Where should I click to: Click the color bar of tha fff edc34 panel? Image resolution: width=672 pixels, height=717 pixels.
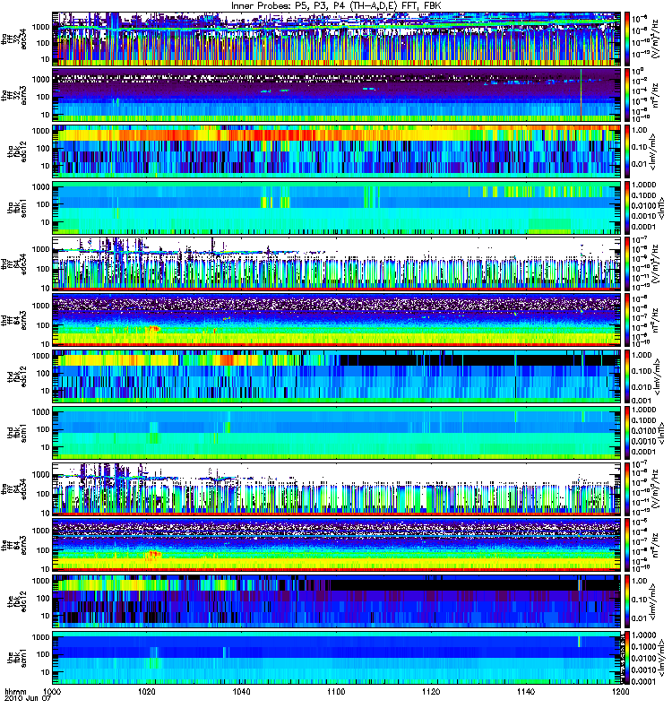click(x=626, y=39)
